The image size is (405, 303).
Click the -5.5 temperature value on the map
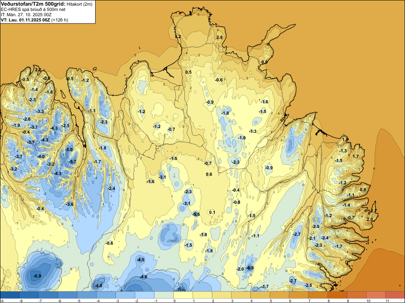pos(196,214)
